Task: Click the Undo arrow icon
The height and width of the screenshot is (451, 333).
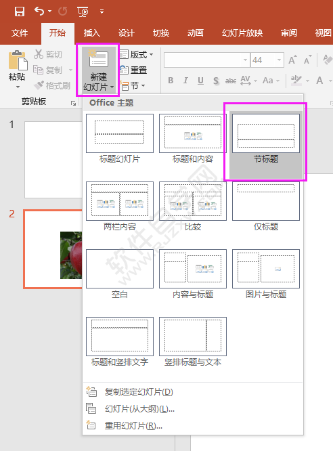Action: click(39, 12)
